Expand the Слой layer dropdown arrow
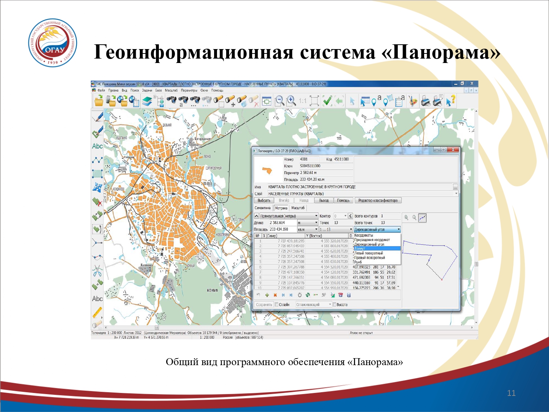 click(456, 194)
